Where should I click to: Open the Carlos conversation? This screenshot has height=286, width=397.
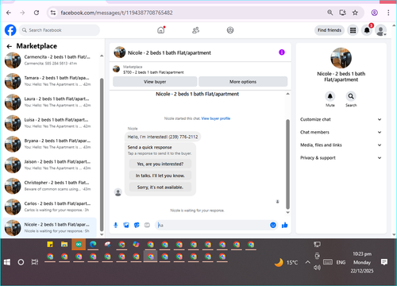(x=49, y=207)
